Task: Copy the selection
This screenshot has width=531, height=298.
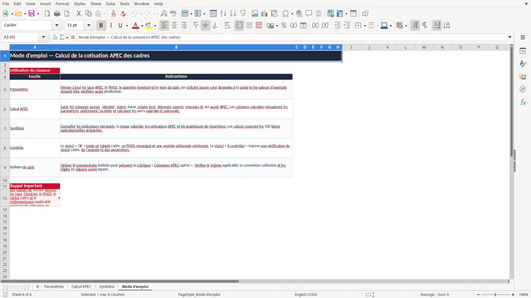Action: [88, 14]
